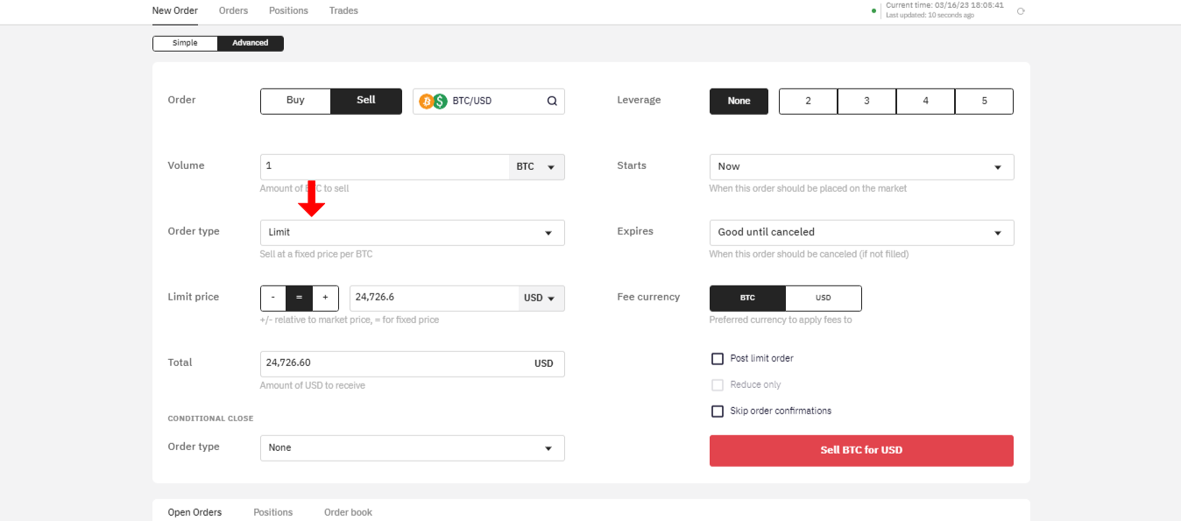Switch to the Order book tab

[x=348, y=512]
